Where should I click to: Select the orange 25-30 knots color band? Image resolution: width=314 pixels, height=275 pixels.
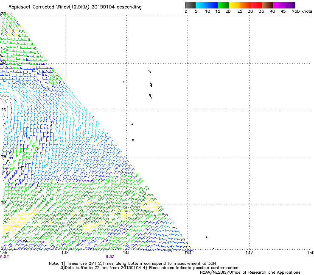coord(245,5)
